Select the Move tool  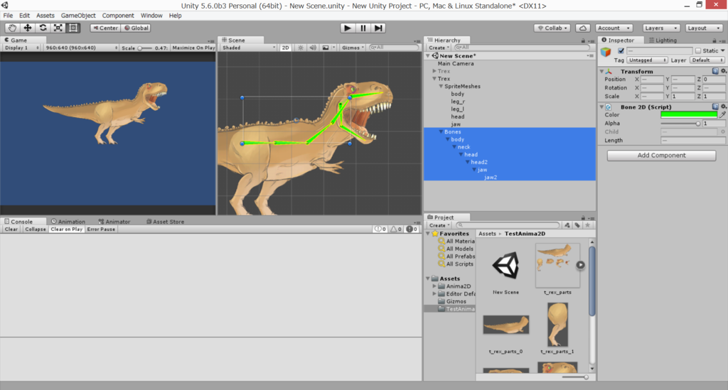tap(28, 28)
